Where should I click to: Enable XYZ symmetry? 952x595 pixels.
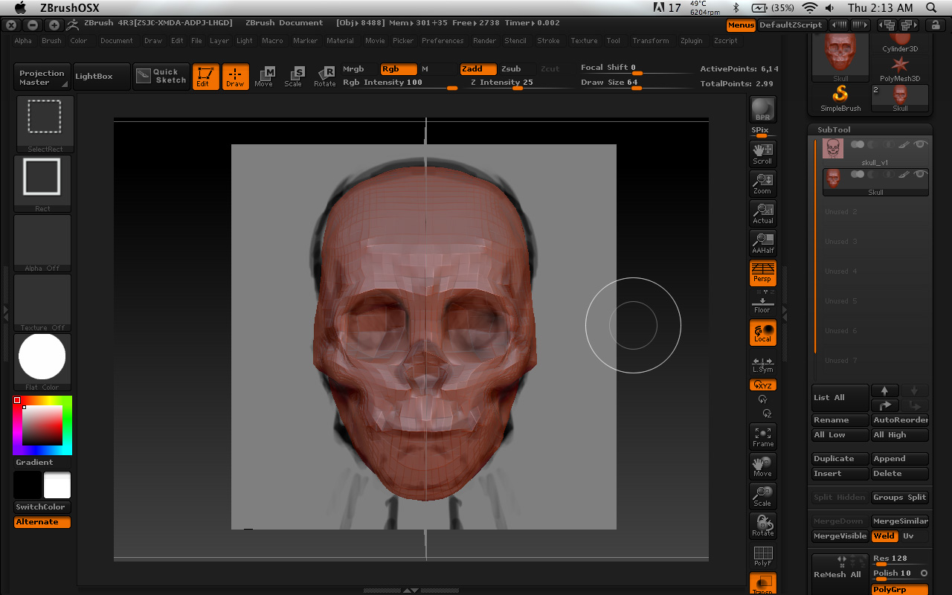tap(762, 385)
